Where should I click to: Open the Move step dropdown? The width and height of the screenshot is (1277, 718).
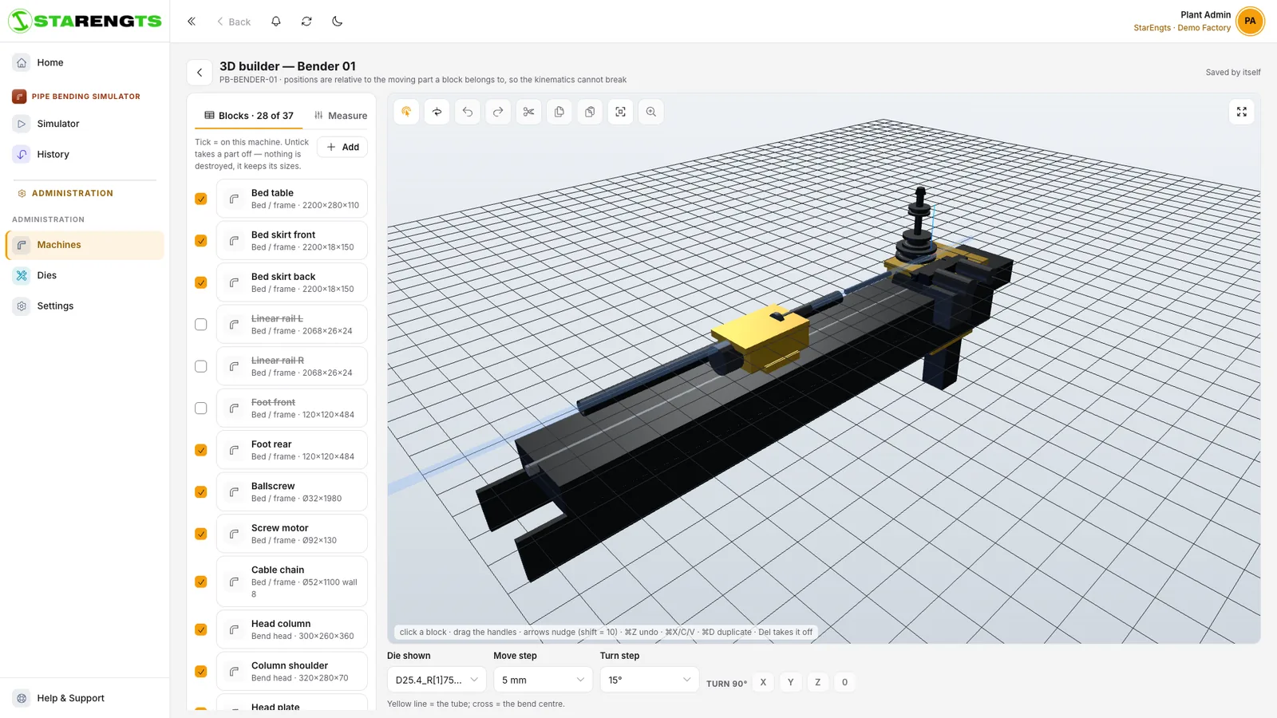[543, 680]
